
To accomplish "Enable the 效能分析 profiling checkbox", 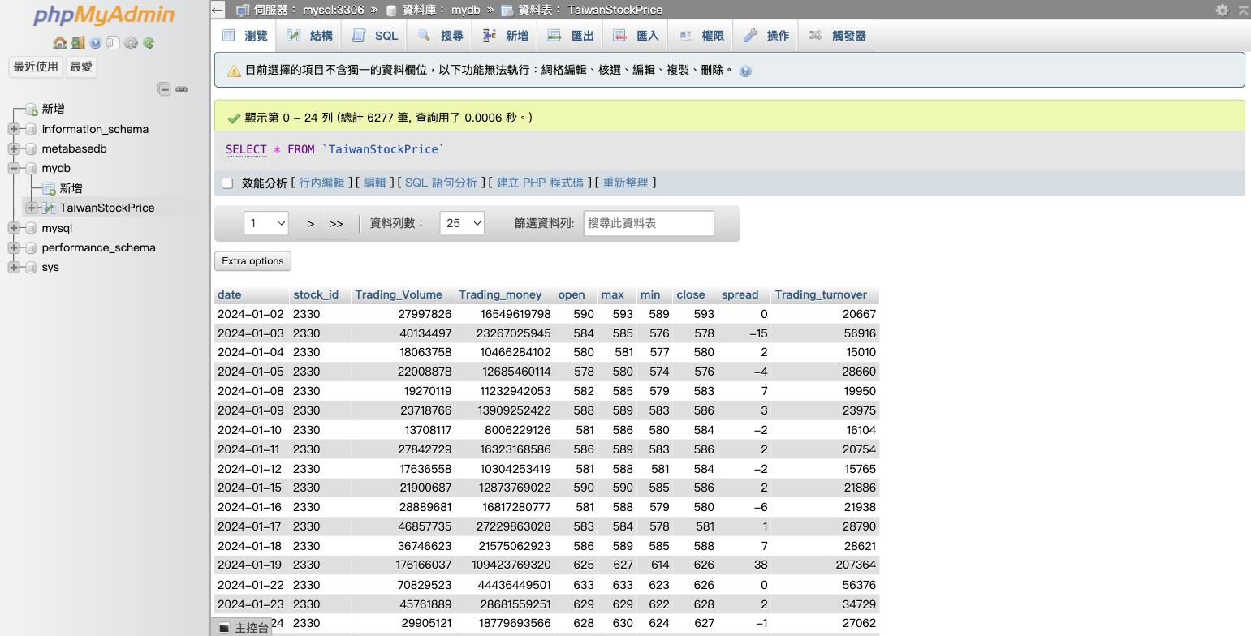I will [227, 183].
